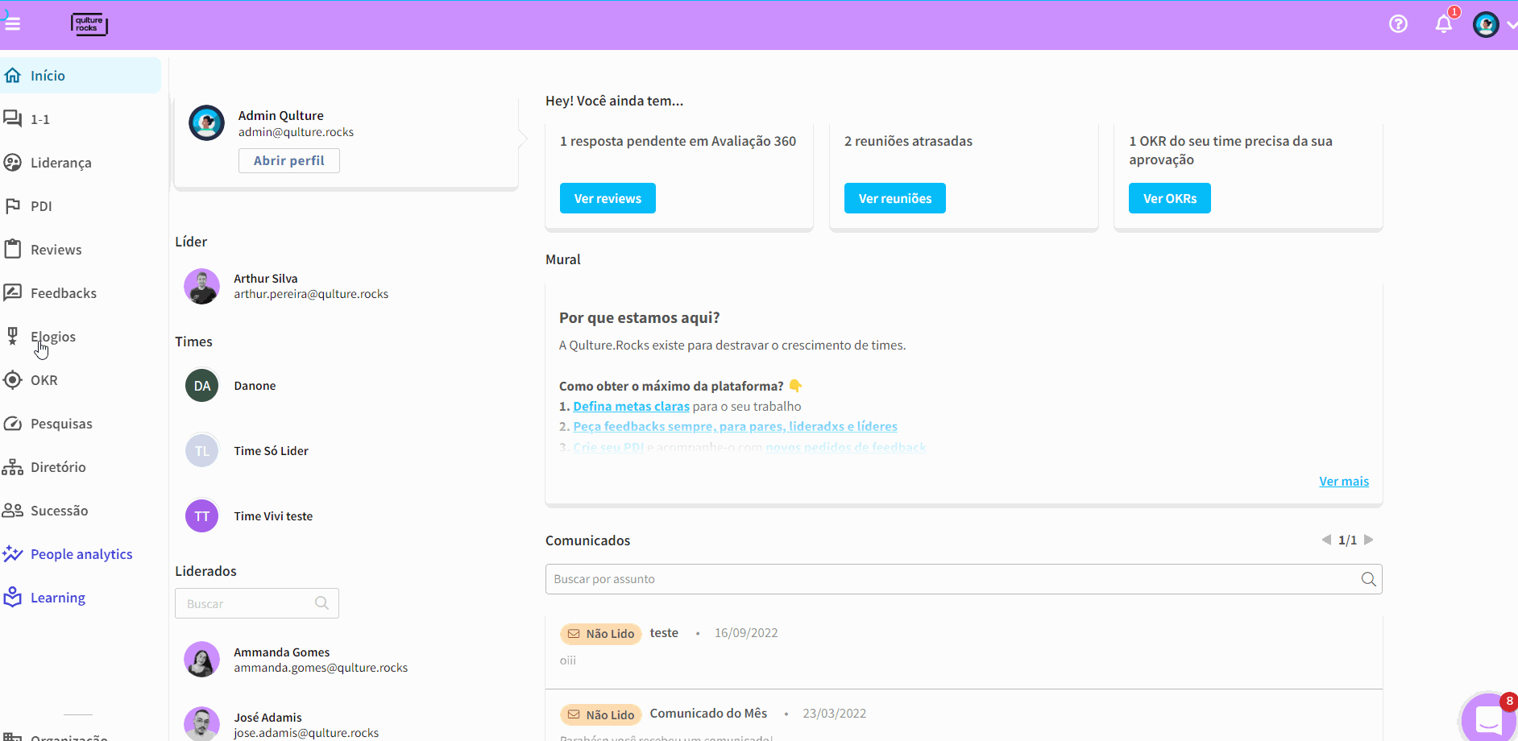1518x741 pixels.
Task: Expand the Mural with Ver mais
Action: click(x=1343, y=482)
